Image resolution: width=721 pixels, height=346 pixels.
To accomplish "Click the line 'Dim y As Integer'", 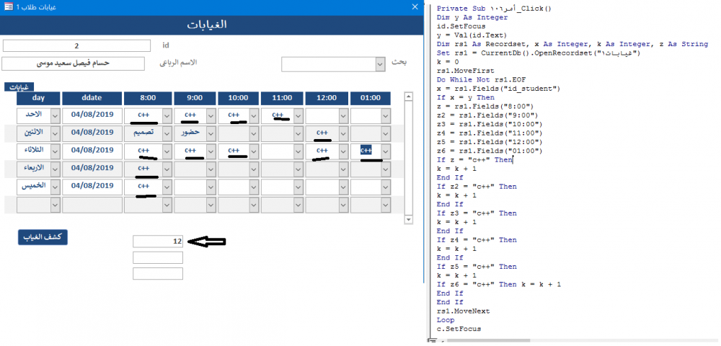I will [472, 17].
